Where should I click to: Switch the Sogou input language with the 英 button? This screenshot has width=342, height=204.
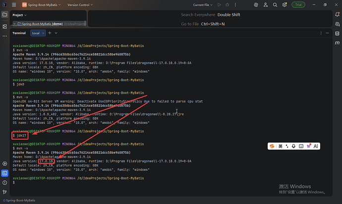click(x=280, y=146)
